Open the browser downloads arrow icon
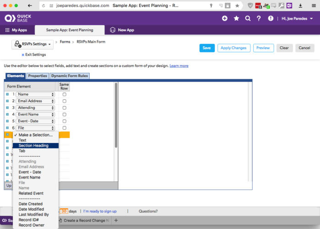The image size is (320, 229). tap(300, 5)
